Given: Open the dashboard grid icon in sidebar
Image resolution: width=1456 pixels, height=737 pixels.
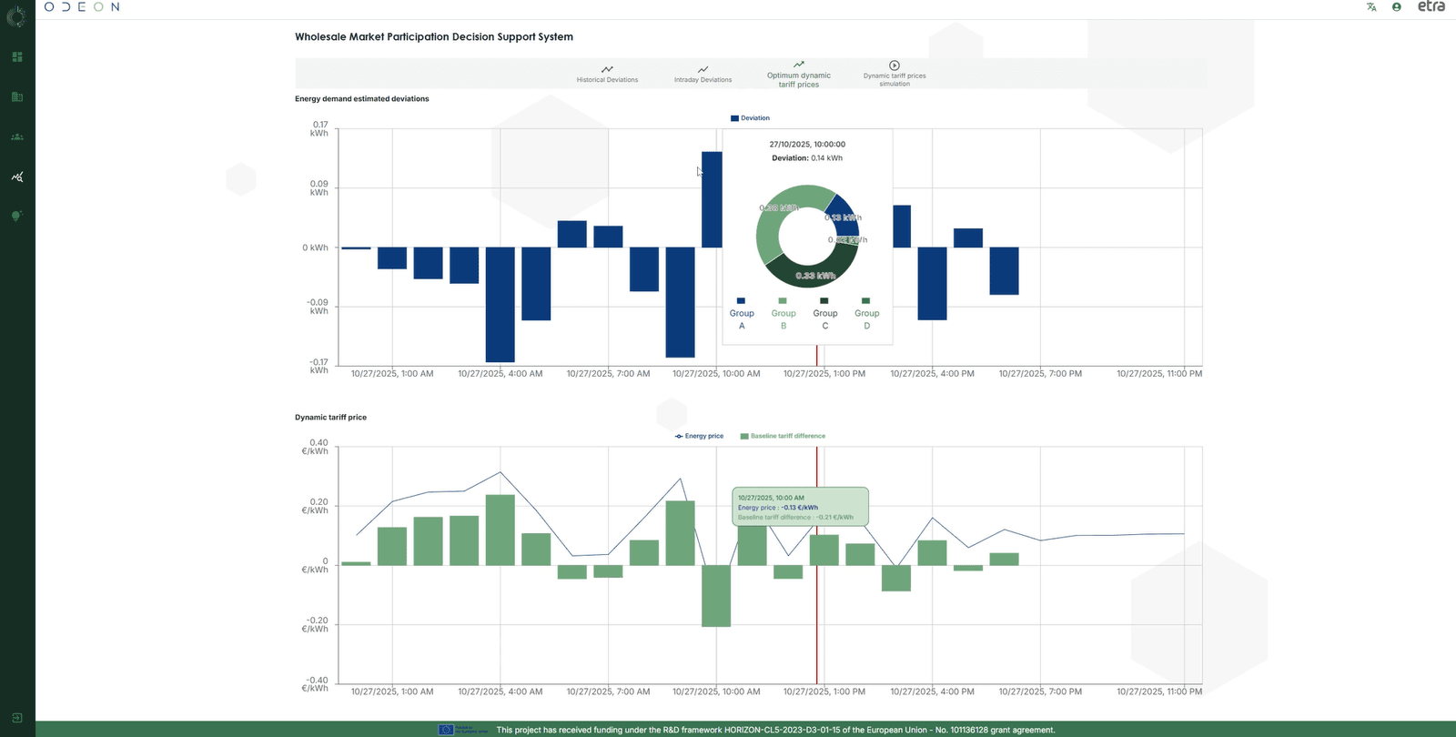Looking at the screenshot, I should [16, 56].
